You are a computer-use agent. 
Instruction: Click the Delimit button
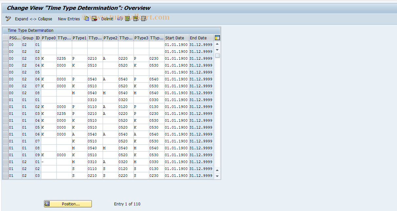coord(107,19)
